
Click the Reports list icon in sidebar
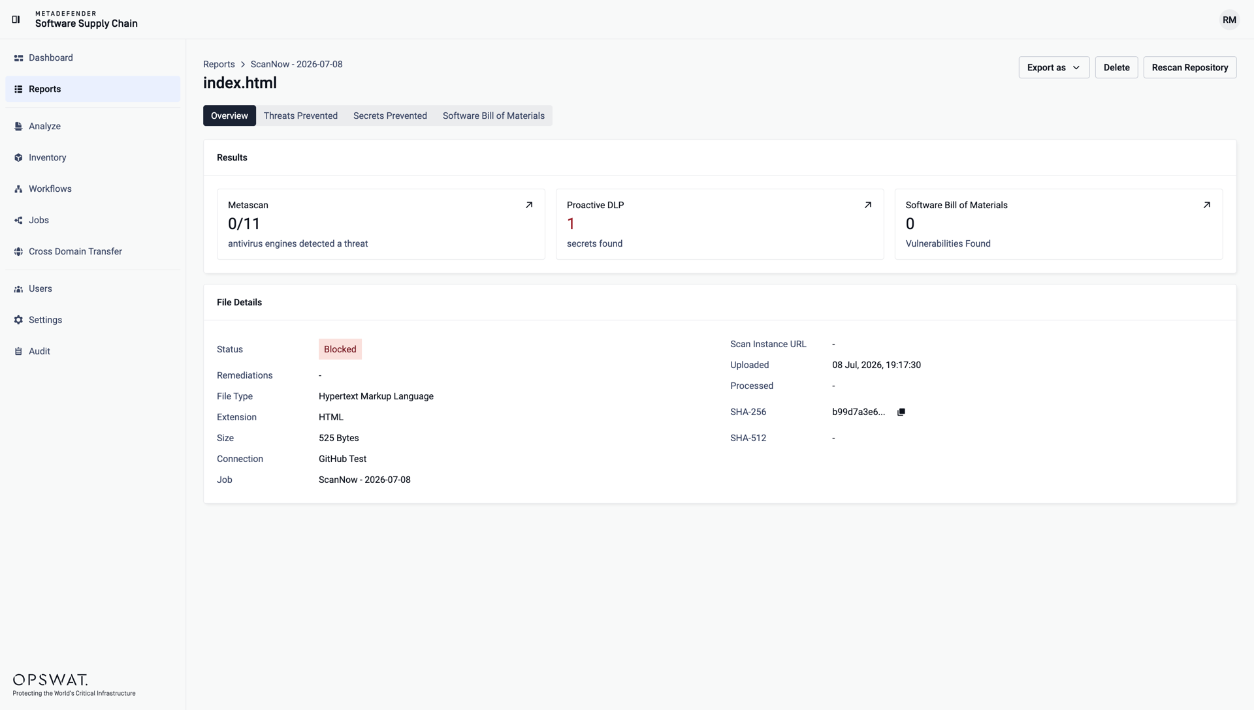18,89
